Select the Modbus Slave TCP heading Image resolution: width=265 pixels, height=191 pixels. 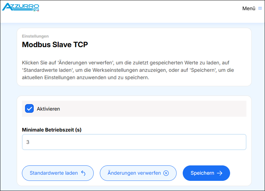[55, 45]
